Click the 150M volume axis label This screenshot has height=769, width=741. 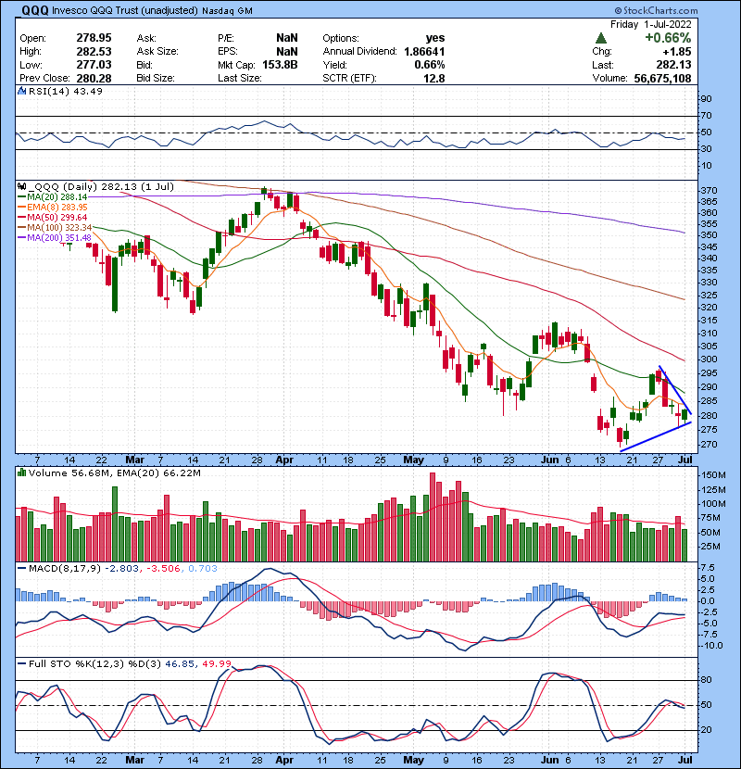pyautogui.click(x=713, y=475)
